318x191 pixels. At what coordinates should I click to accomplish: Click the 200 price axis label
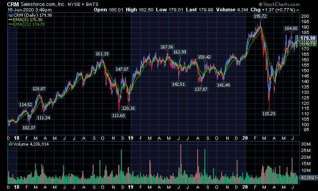pos(305,16)
